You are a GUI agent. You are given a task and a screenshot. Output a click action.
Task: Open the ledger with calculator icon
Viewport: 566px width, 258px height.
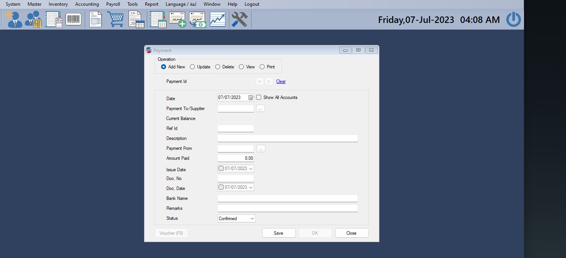pos(54,19)
